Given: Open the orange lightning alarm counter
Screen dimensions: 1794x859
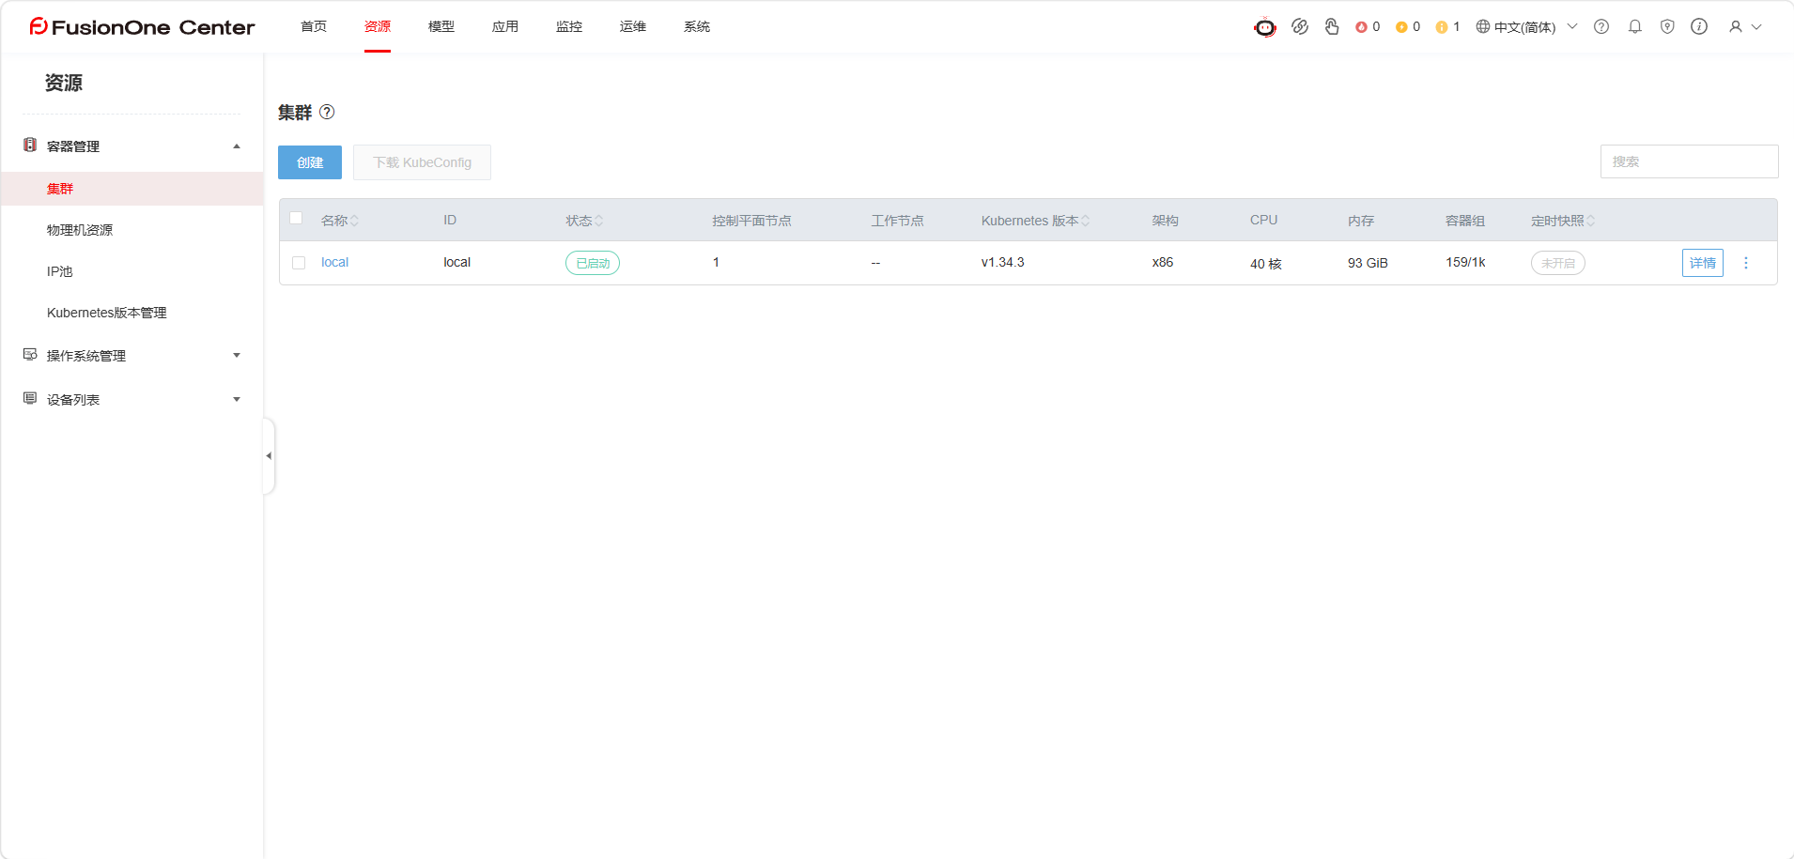Looking at the screenshot, I should pos(1408,27).
